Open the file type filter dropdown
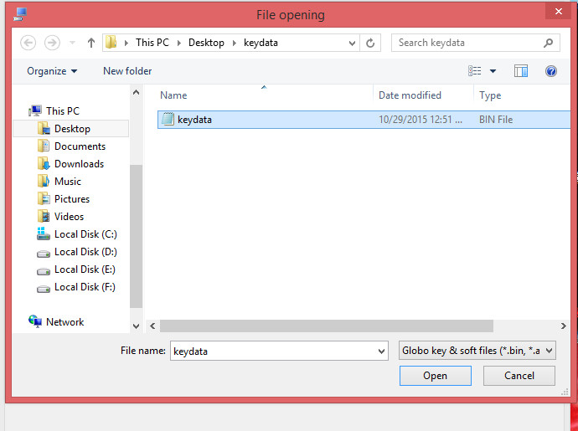The height and width of the screenshot is (431, 578). (x=477, y=351)
